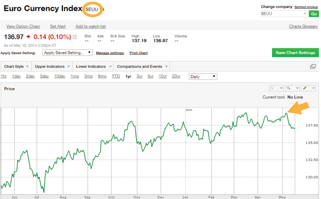Switch to the 10yr time range
321x199 pixels.
click(x=163, y=76)
